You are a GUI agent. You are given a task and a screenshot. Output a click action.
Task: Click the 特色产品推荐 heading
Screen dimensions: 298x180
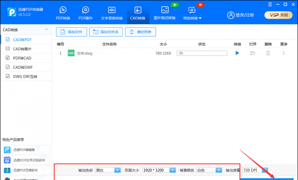(13, 140)
